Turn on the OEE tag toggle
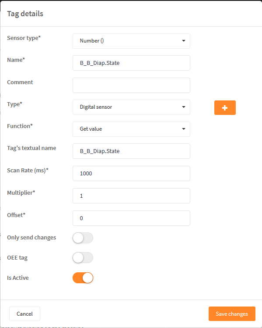 83,258
